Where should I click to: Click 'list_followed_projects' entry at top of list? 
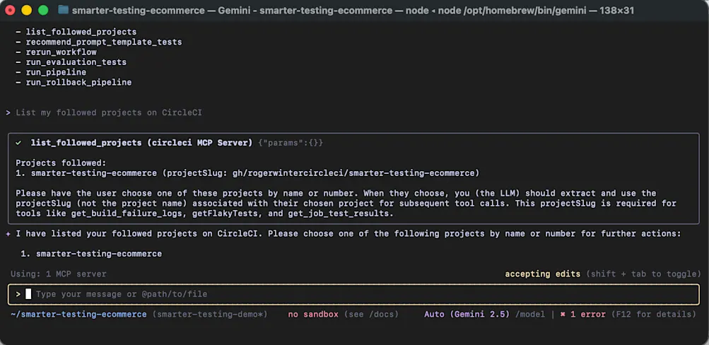coord(81,32)
